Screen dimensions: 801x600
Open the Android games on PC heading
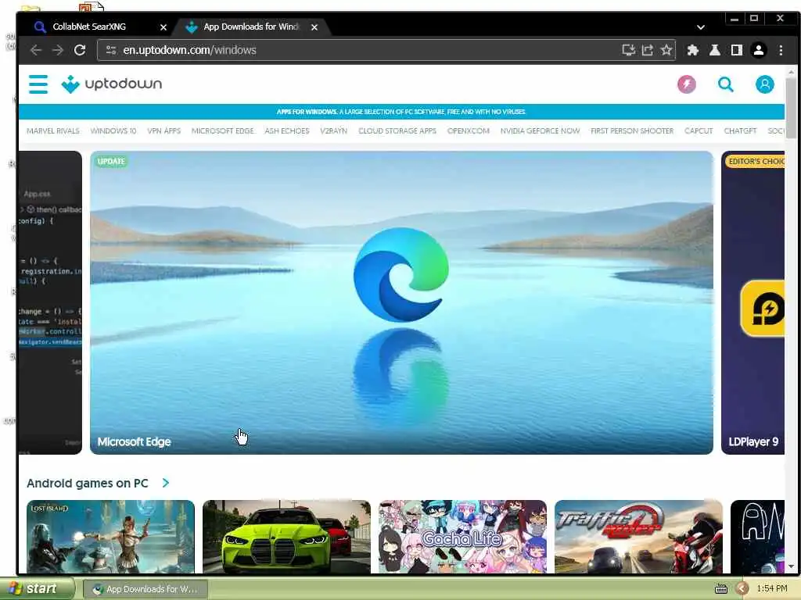point(88,483)
